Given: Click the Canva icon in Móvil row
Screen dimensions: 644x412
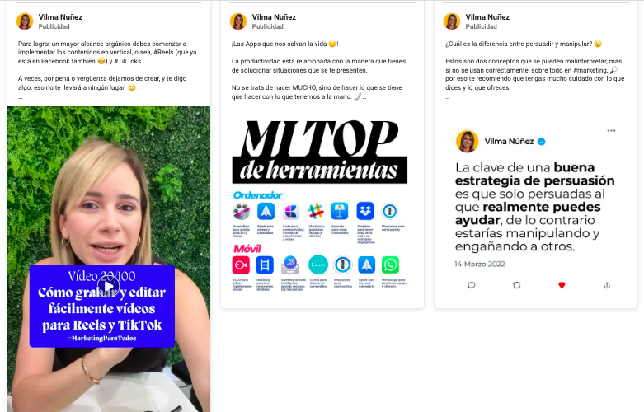Looking at the screenshot, I should (318, 265).
